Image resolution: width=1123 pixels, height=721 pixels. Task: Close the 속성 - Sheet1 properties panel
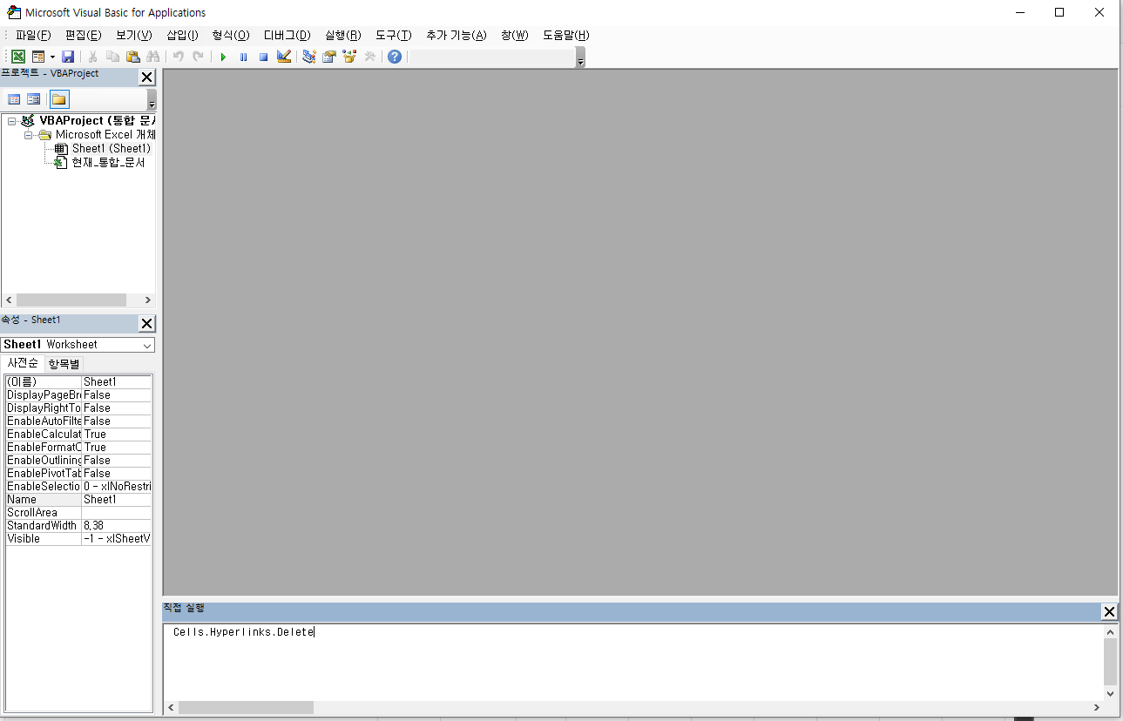click(x=147, y=324)
